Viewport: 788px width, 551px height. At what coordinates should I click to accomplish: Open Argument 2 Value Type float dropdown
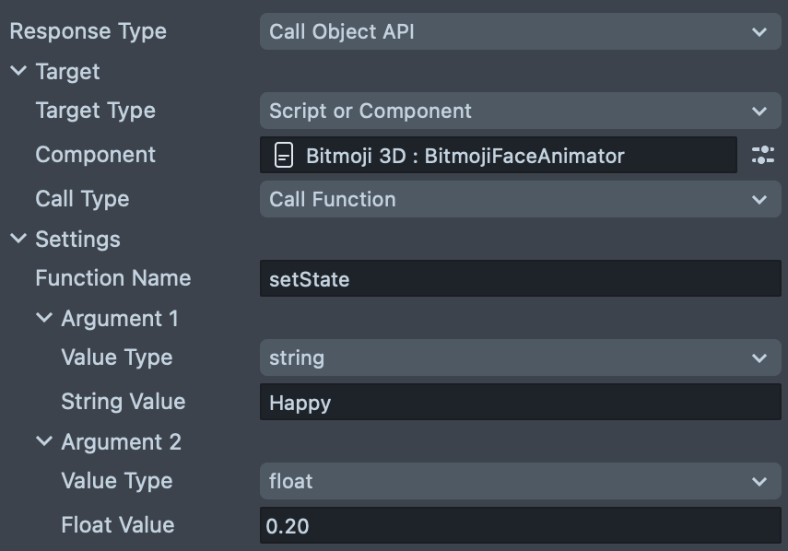(519, 481)
